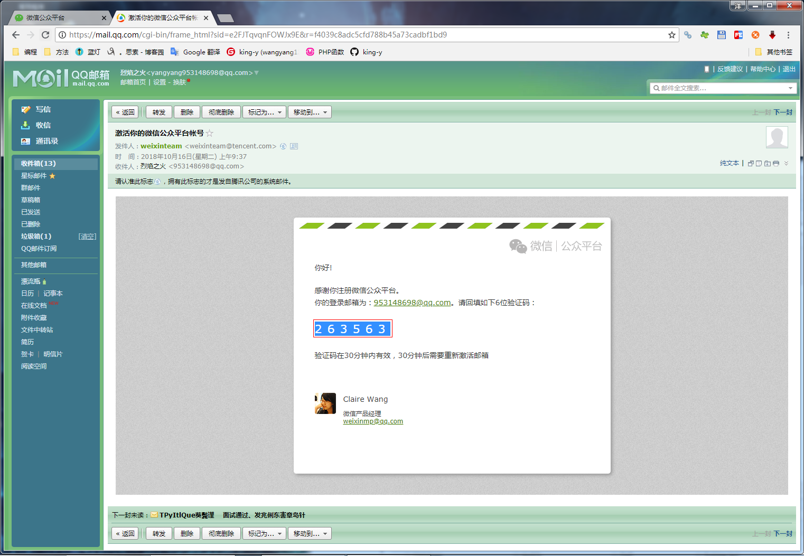Screen dimensions: 804x556
Task: Click the 清空 link next to 垃圾箱
Action: coord(87,237)
